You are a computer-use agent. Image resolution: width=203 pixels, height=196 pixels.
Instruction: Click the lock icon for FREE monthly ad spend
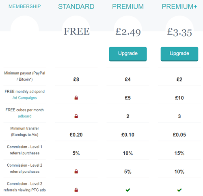coord(76,98)
